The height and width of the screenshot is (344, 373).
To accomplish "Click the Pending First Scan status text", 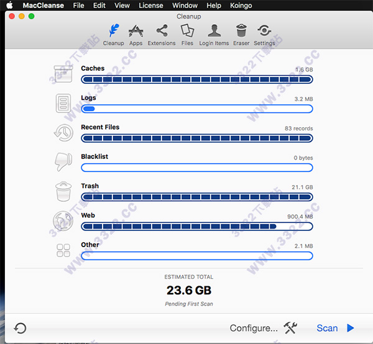I will tap(189, 304).
